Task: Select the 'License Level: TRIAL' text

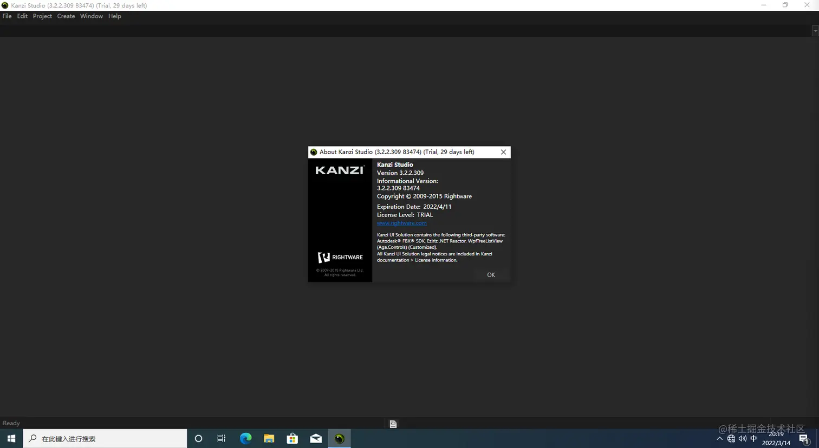Action: (405, 215)
